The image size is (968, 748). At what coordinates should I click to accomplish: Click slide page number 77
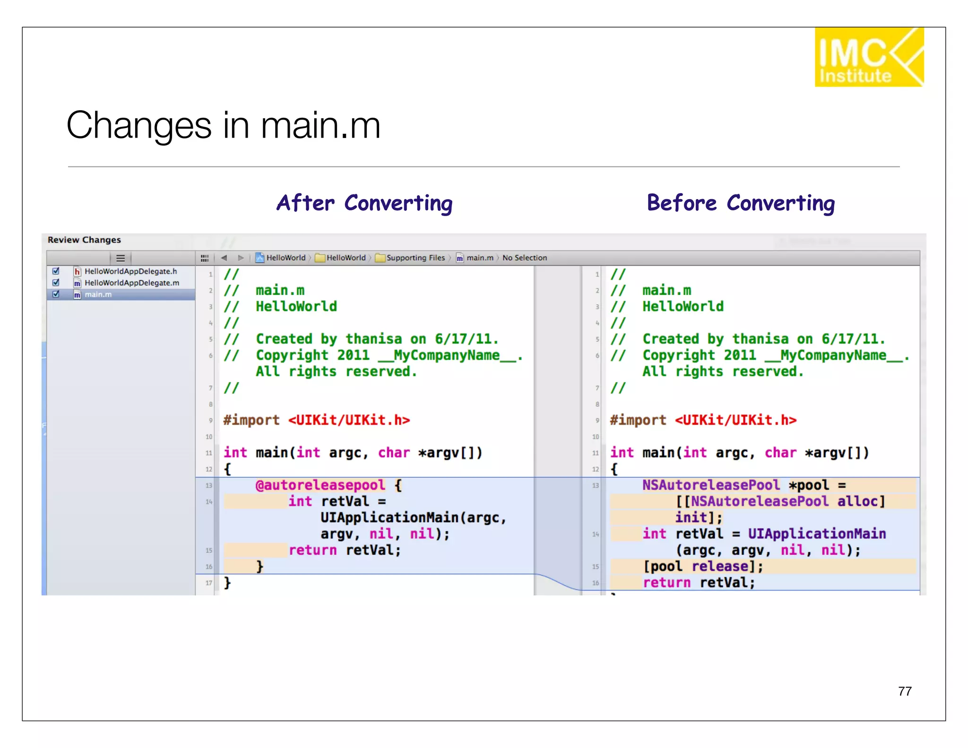(x=905, y=691)
